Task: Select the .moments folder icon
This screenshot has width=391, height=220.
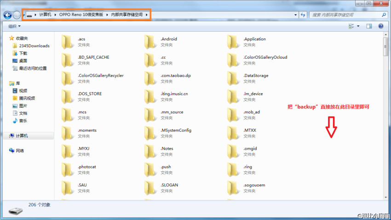Action: (67, 133)
